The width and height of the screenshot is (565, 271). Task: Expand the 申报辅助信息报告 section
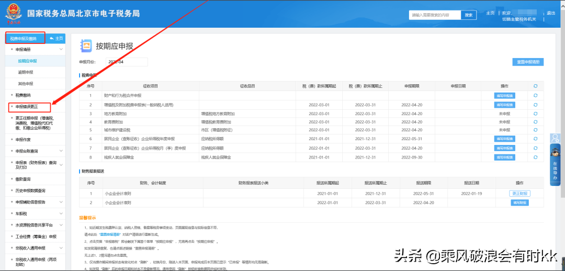[61, 202]
